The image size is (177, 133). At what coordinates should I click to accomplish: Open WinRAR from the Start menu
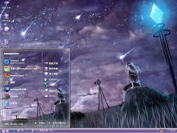click(x=11, y=96)
